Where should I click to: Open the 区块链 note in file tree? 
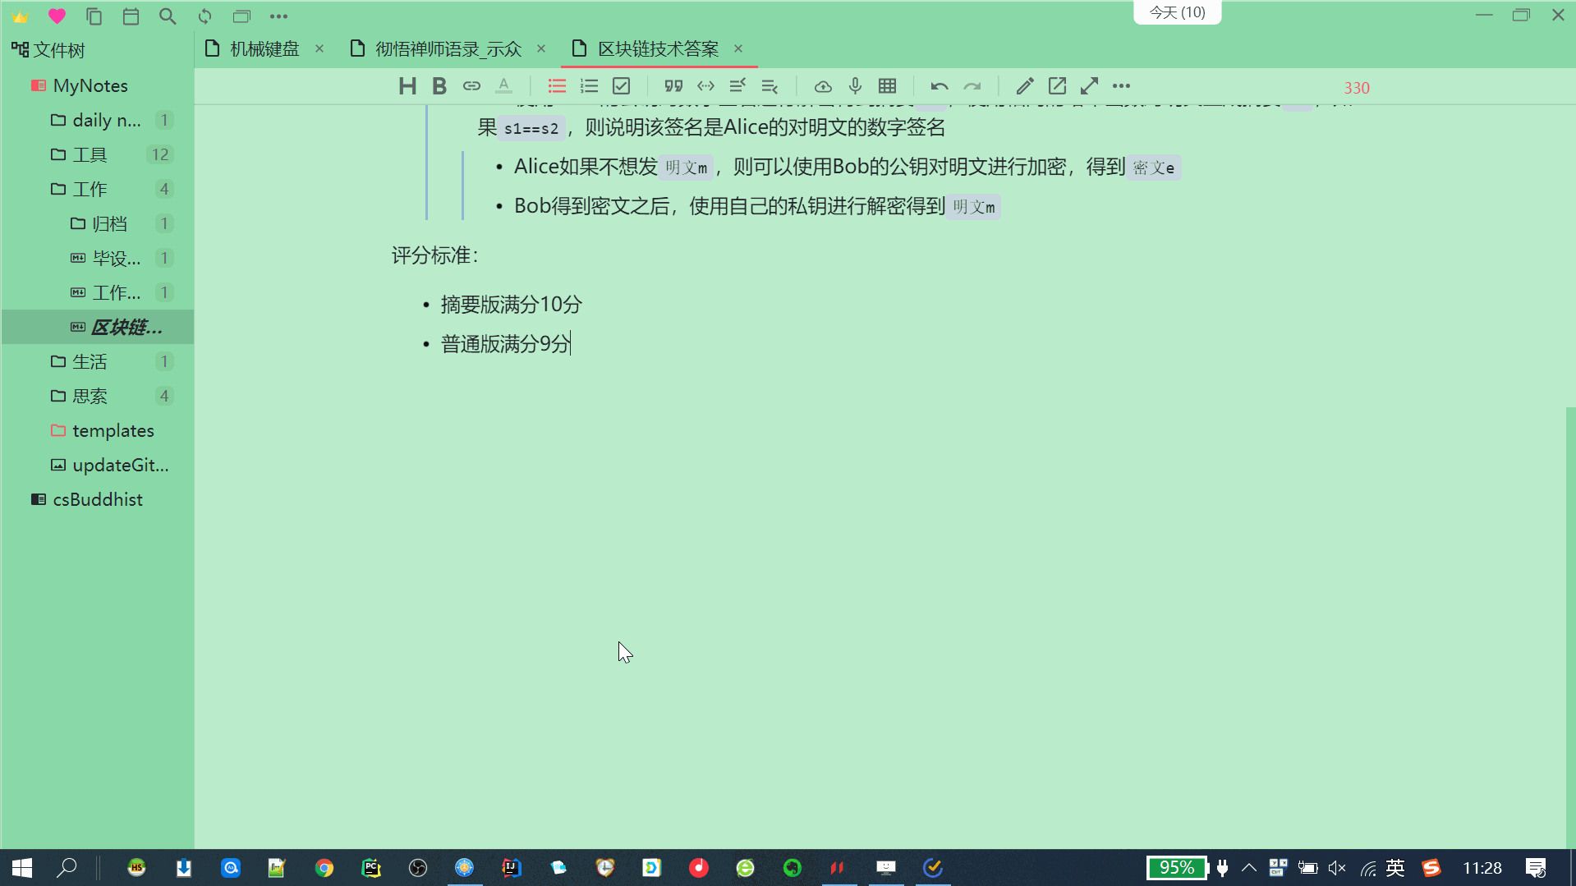(125, 327)
